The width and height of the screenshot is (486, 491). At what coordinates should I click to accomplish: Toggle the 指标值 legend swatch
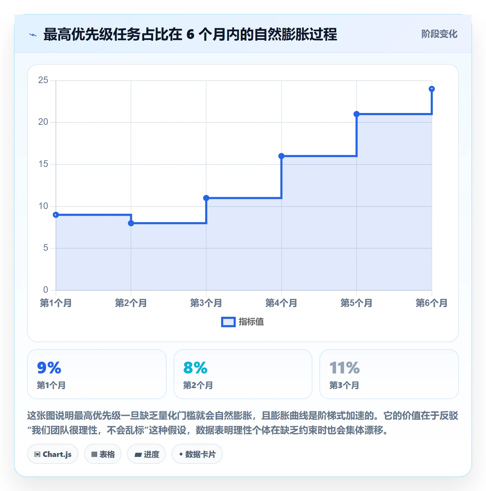228,322
